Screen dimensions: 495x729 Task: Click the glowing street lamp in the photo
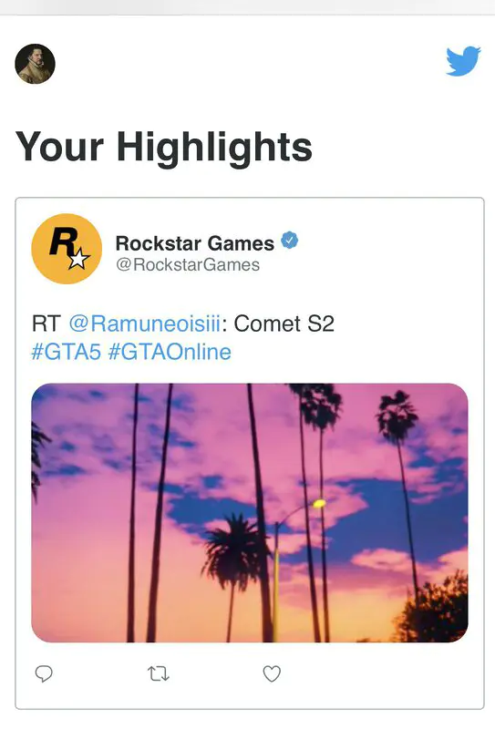coord(319,503)
